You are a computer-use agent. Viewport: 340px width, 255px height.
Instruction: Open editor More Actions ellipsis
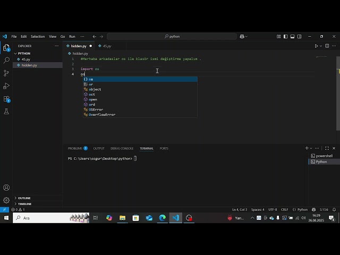click(x=334, y=46)
